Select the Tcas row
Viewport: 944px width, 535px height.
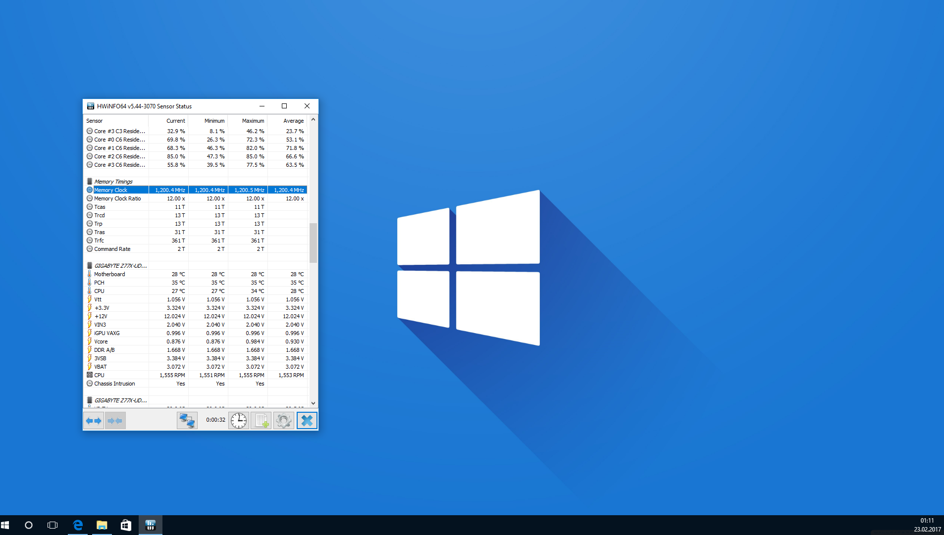click(x=196, y=207)
